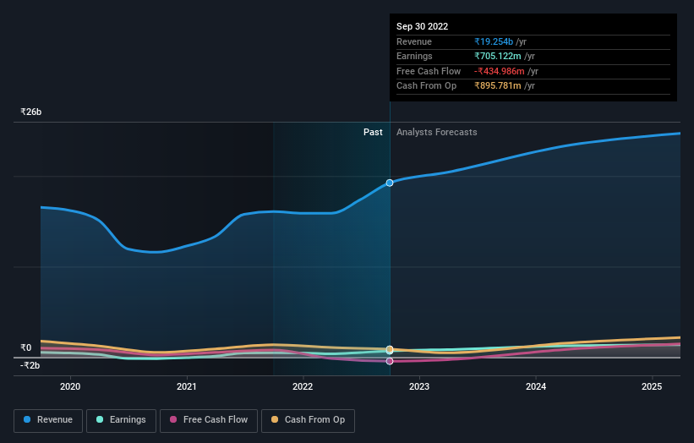Viewport: 694px width, 443px height.
Task: Click the teal Earnings legend dot
Action: click(x=100, y=419)
